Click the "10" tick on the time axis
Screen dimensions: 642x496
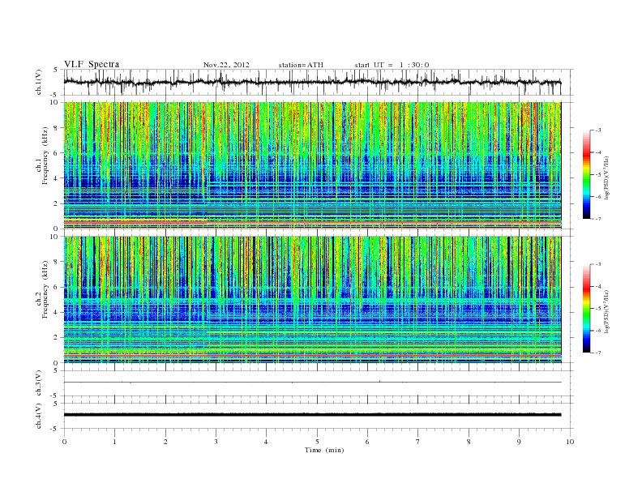coord(570,442)
